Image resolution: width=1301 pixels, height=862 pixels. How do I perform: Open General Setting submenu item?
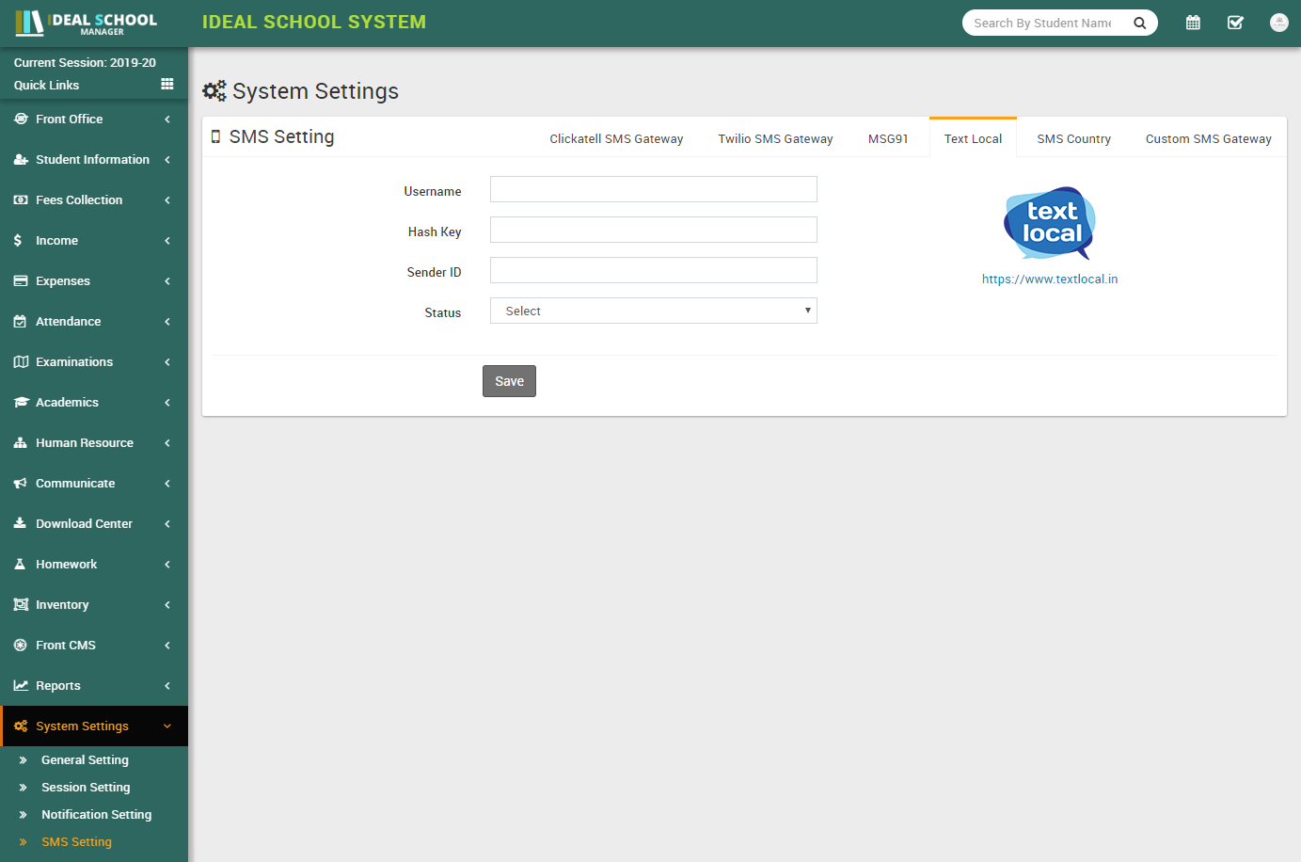point(85,759)
